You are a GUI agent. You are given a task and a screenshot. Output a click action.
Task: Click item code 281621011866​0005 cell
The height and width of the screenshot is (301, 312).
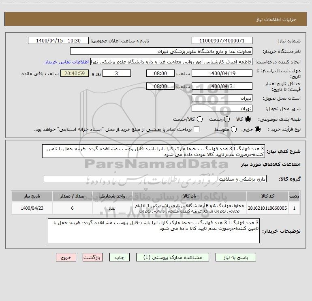tap(267, 208)
